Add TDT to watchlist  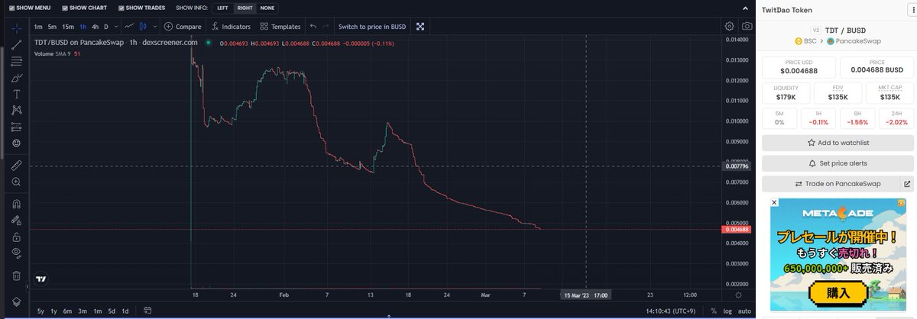coord(838,143)
